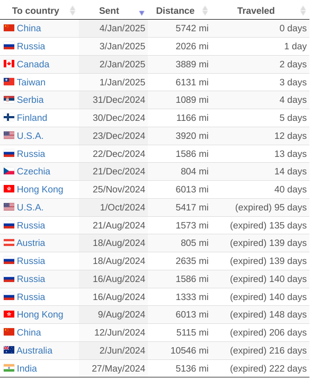The height and width of the screenshot is (379, 319).
Task: Open the China link sent 4/Jan/2025
Action: (29, 28)
